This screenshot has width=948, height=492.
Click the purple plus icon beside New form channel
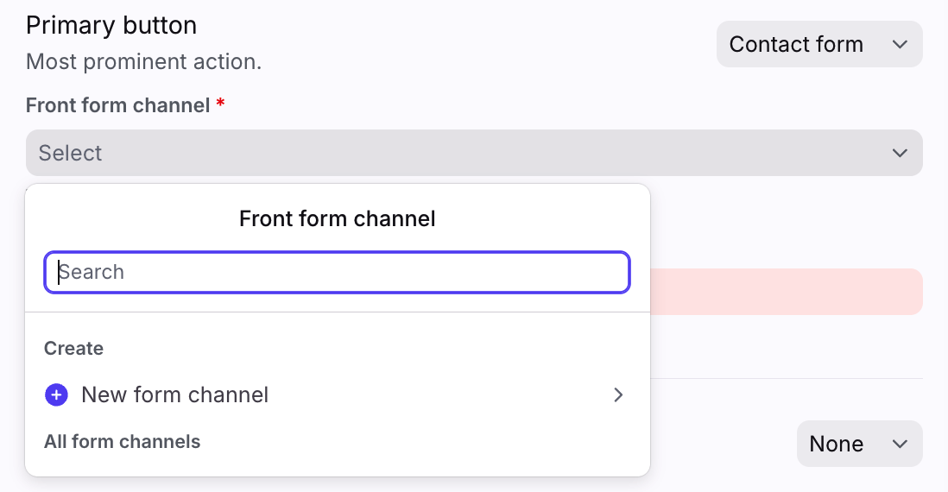56,395
